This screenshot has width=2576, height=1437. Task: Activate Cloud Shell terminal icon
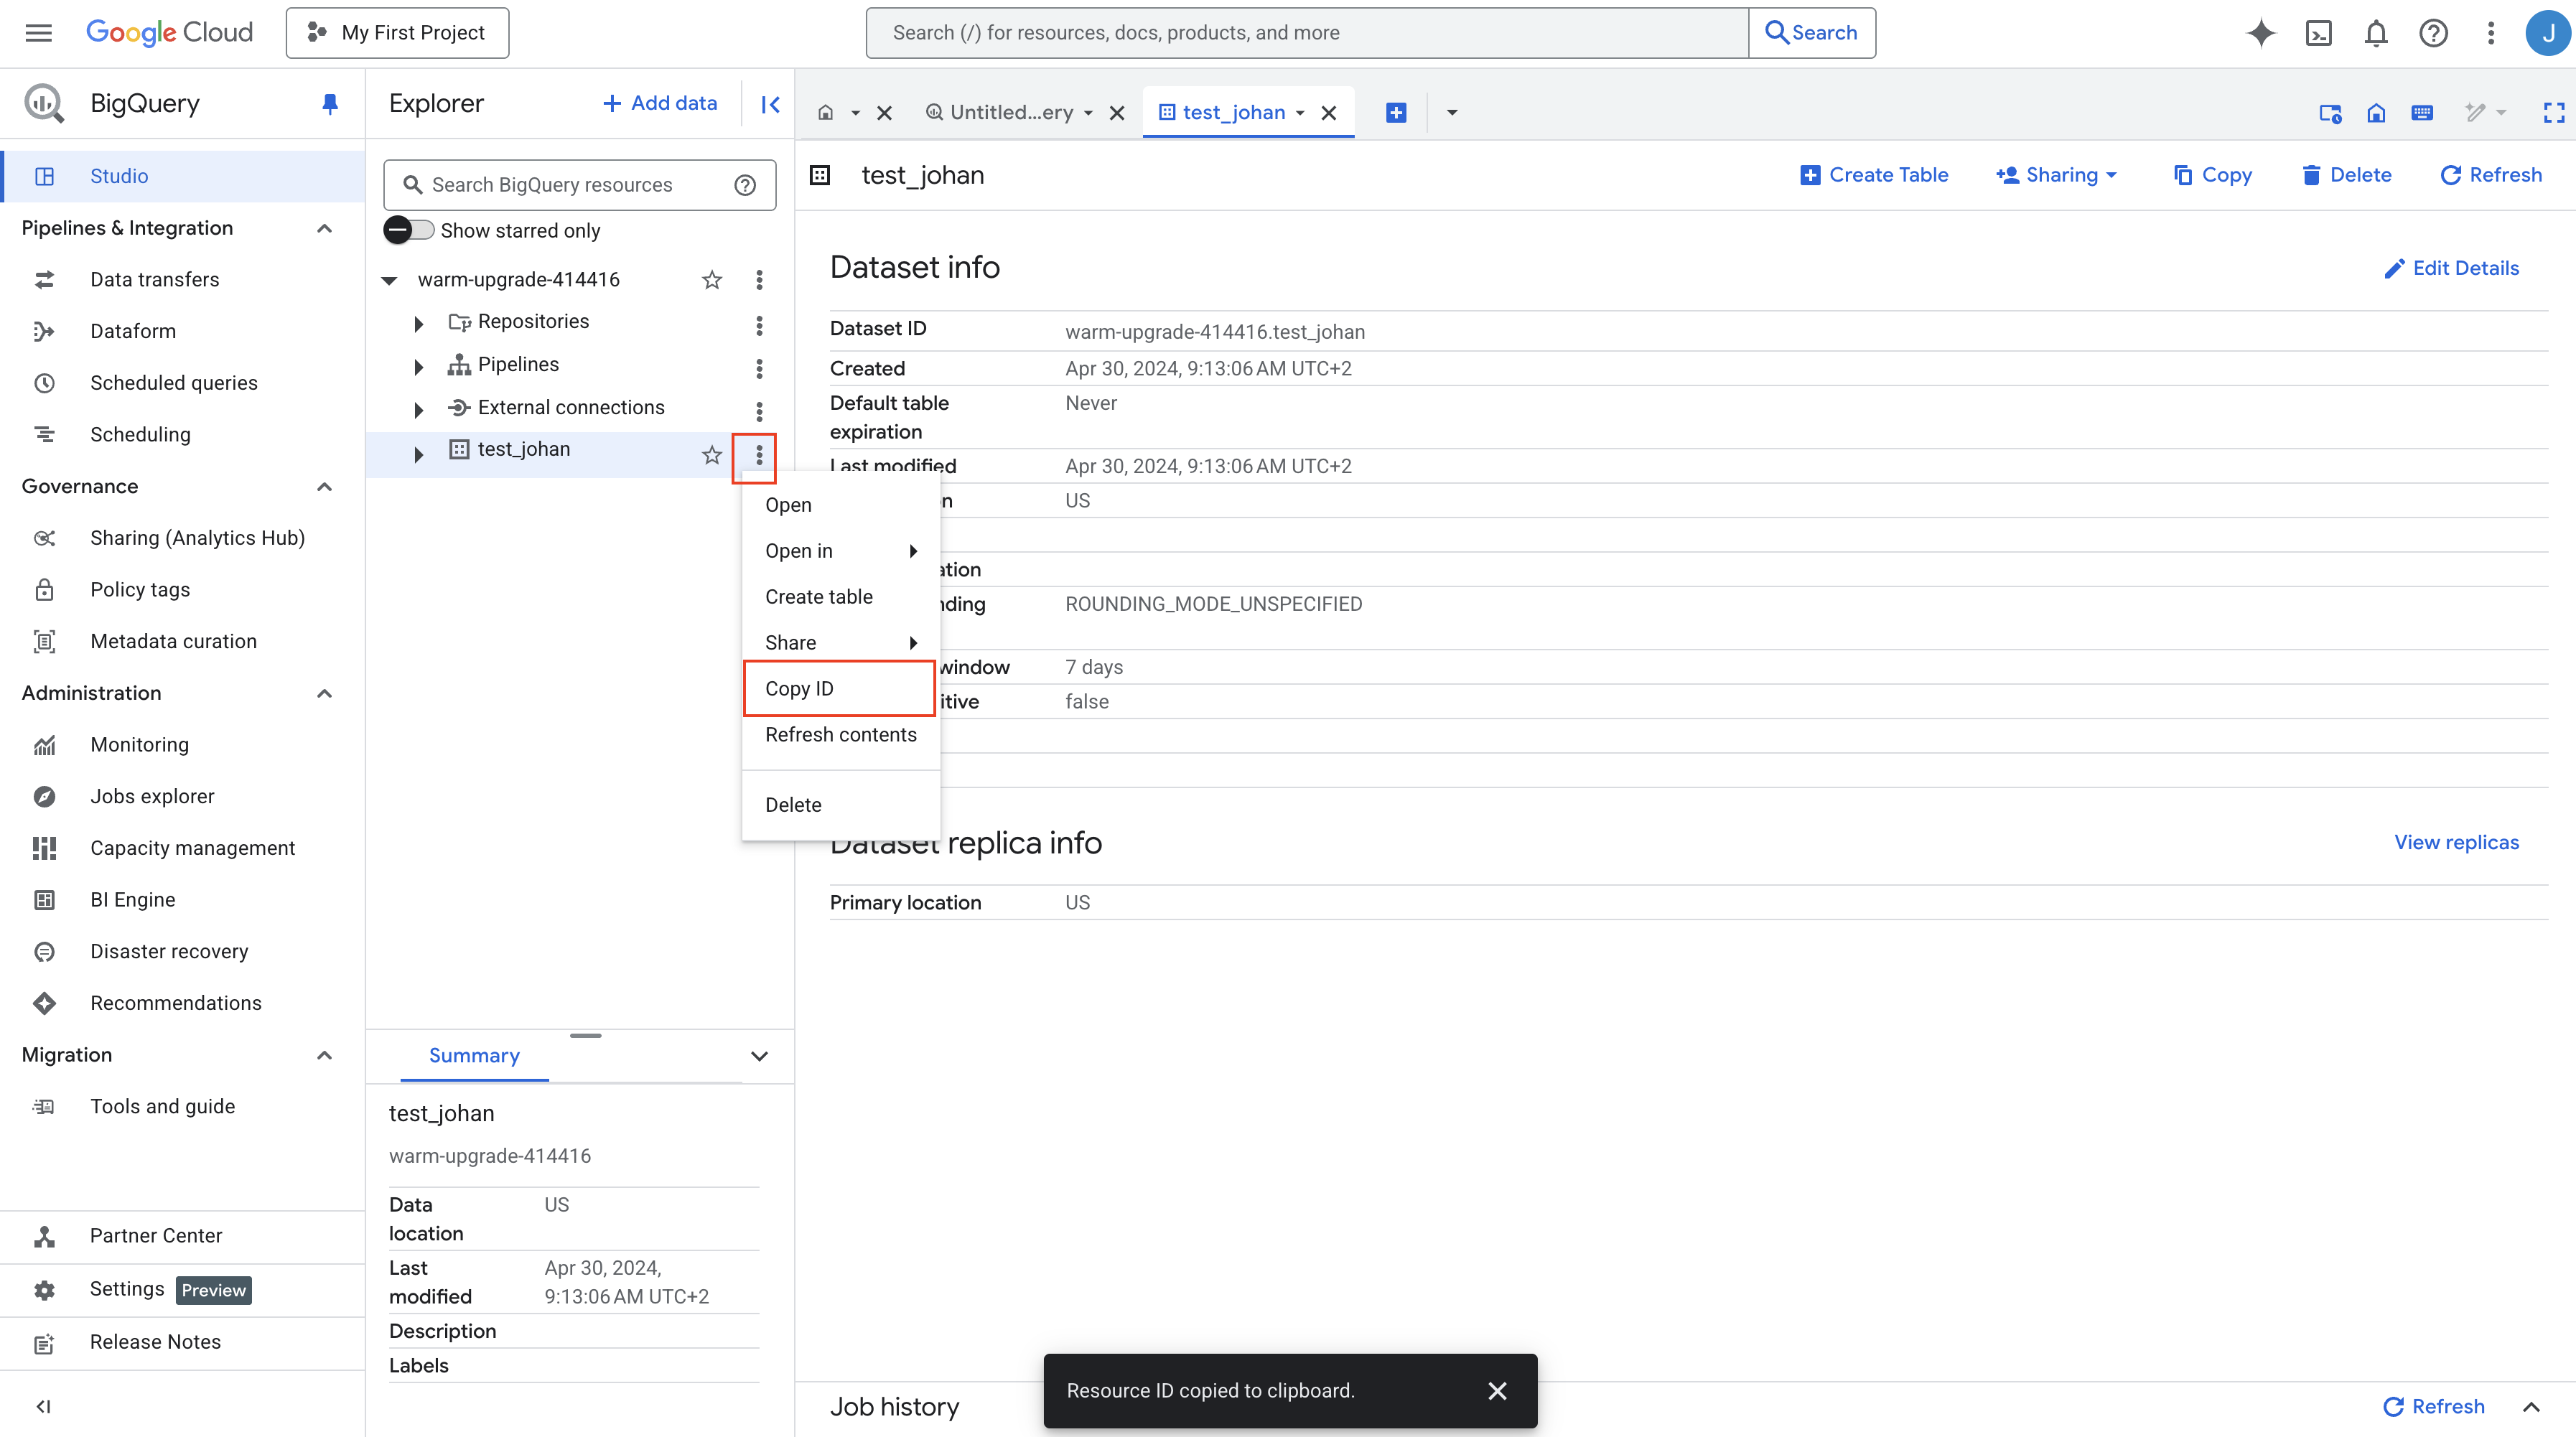coord(2318,33)
